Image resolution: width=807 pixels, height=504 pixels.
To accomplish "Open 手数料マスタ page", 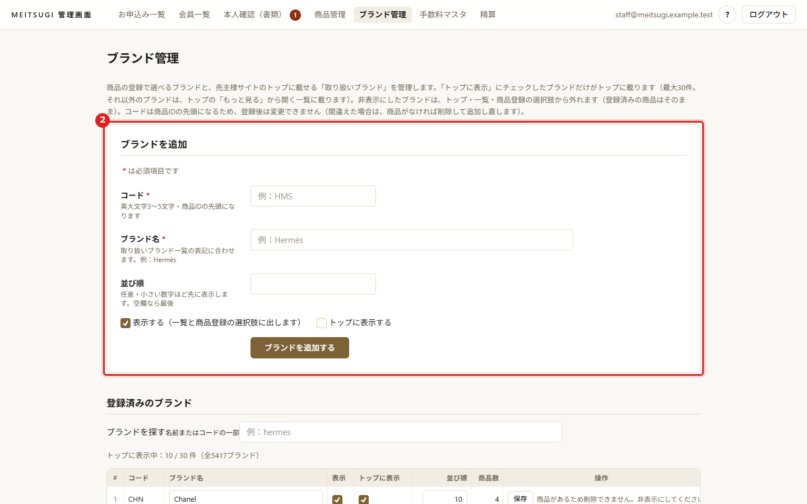I will coord(443,15).
